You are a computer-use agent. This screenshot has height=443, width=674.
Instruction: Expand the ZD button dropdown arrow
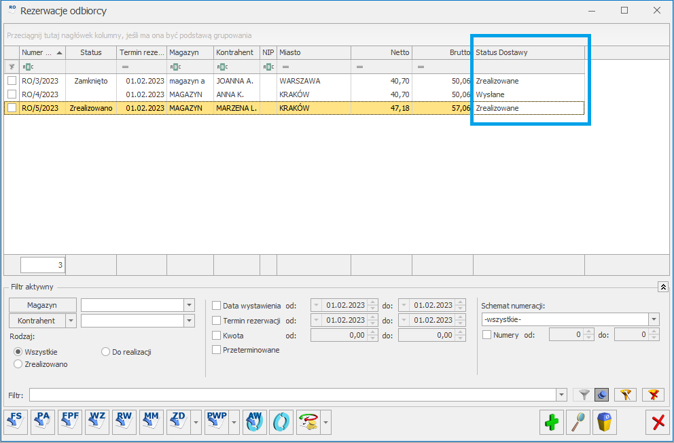point(196,422)
